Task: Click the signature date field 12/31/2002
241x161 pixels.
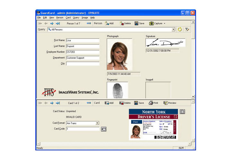Action: pyautogui.click(x=162, y=51)
